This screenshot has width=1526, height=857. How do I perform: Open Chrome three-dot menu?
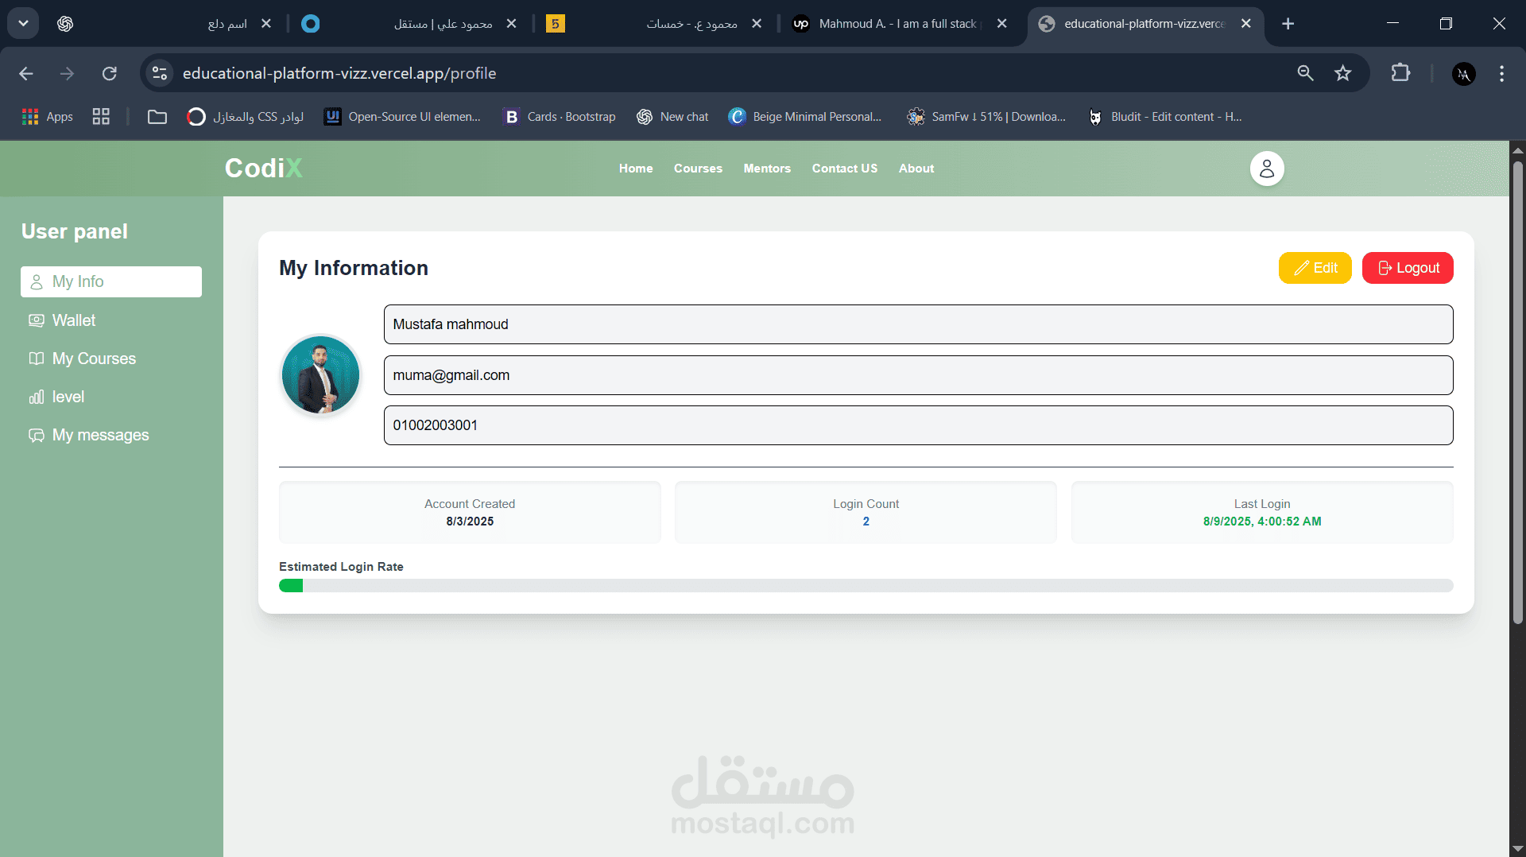(x=1501, y=73)
